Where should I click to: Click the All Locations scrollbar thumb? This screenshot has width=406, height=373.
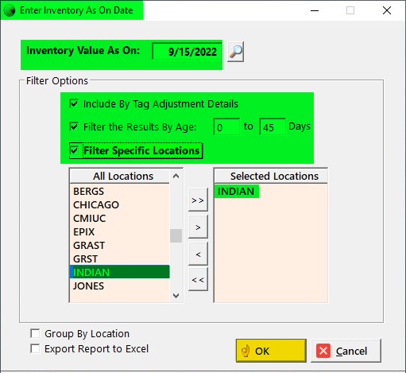(176, 235)
